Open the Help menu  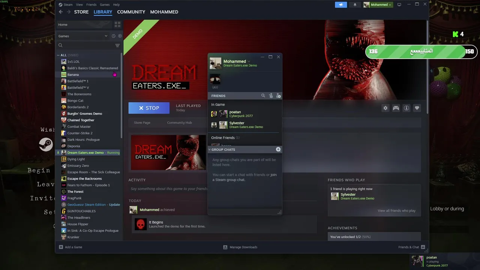pos(116,4)
